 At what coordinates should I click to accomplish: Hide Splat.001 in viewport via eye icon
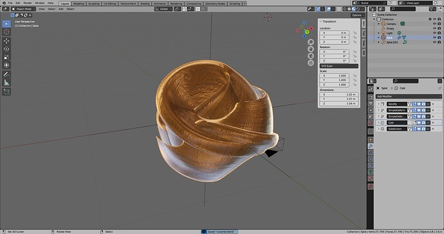(x=434, y=42)
